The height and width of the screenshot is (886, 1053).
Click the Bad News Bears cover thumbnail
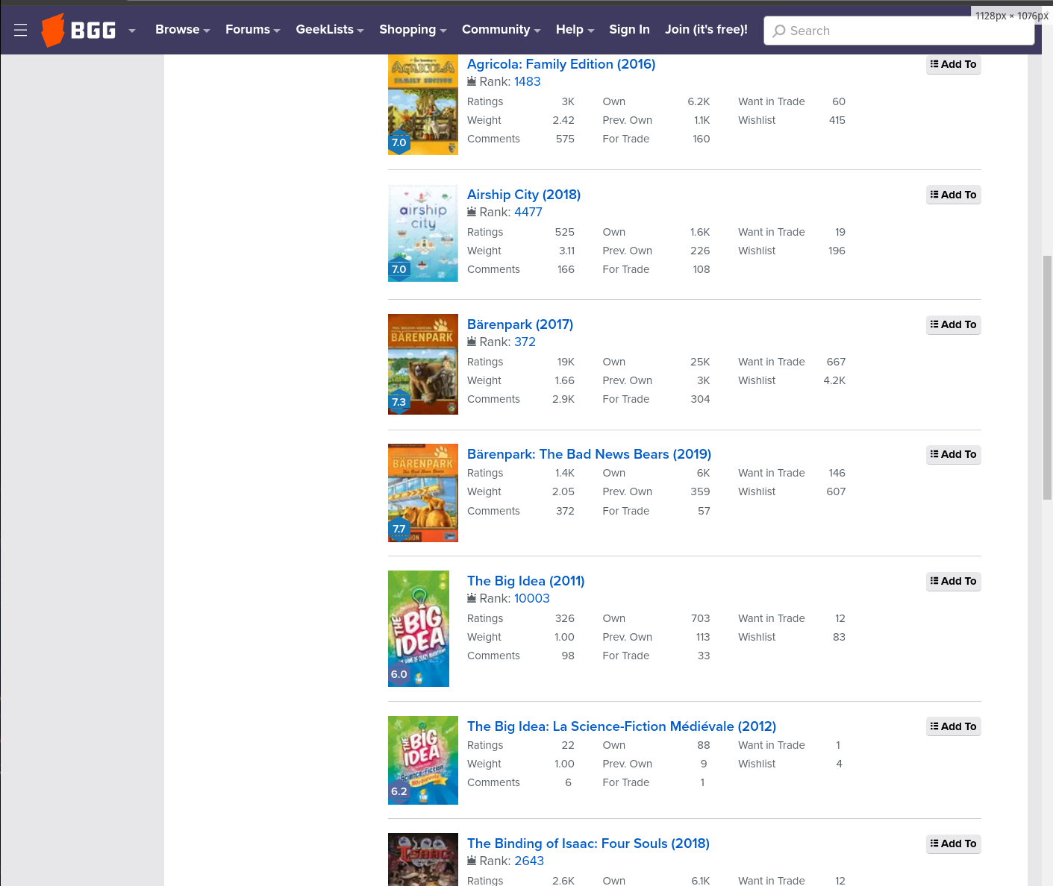coord(422,492)
